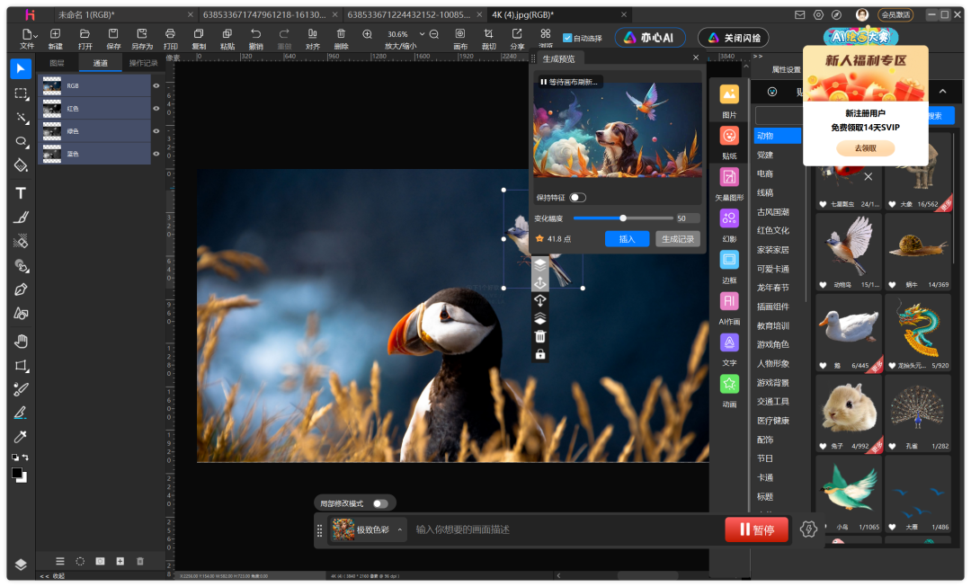Click the blue 插入 button
971x587 pixels.
627,239
